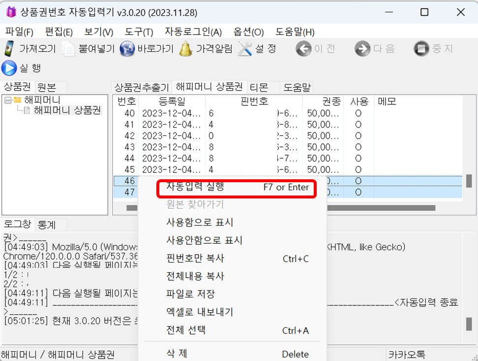Open the 도움말(H) menu
The height and width of the screenshot is (361, 478).
(x=295, y=32)
